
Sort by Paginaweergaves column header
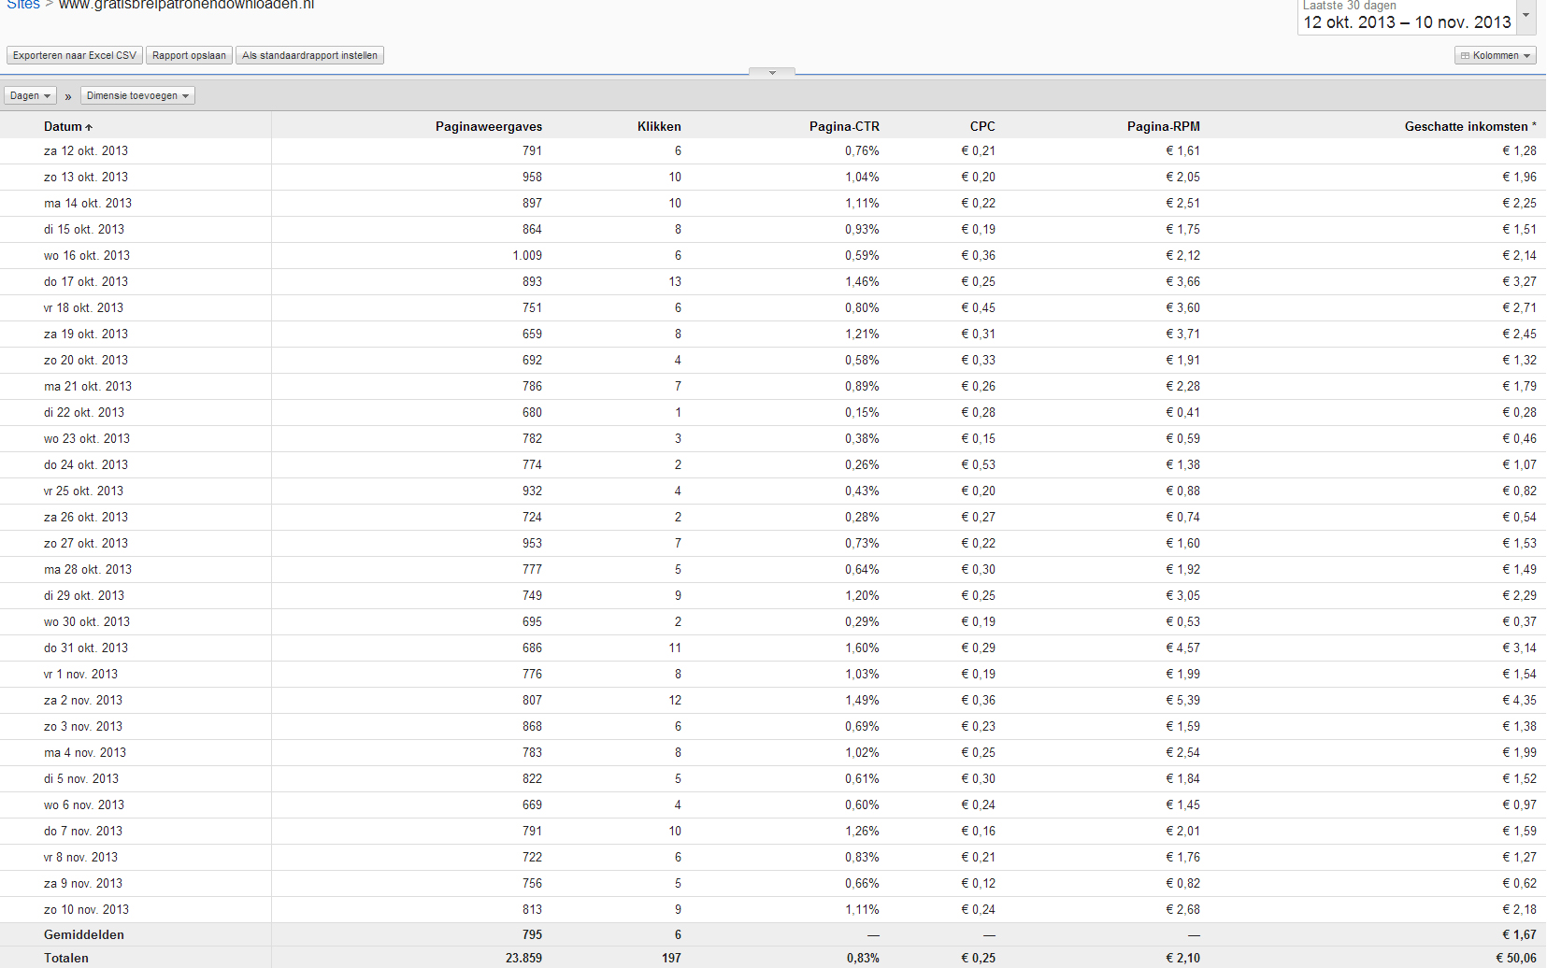[488, 126]
